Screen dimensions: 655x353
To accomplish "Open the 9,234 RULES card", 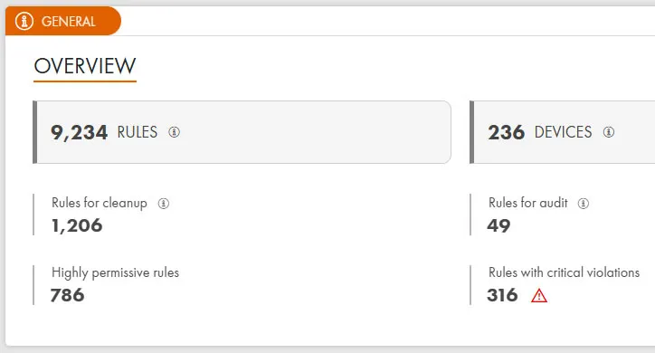I will pos(242,132).
